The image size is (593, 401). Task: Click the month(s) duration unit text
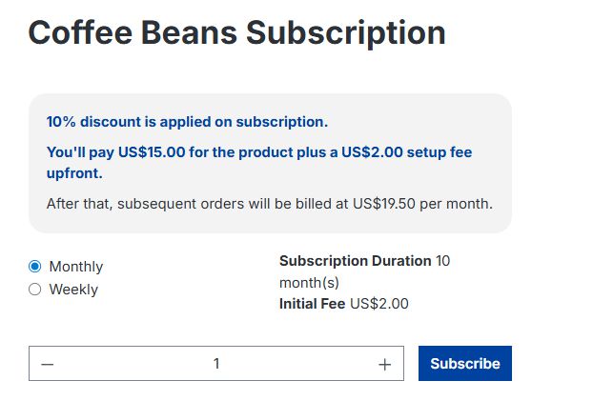coord(309,283)
